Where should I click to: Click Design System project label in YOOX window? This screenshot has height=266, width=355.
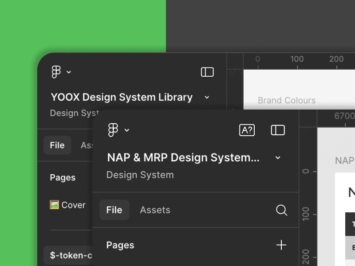75,113
